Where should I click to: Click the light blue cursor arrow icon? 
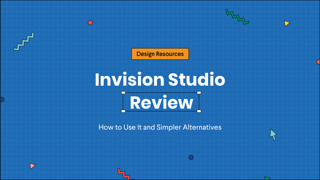pos(273,134)
